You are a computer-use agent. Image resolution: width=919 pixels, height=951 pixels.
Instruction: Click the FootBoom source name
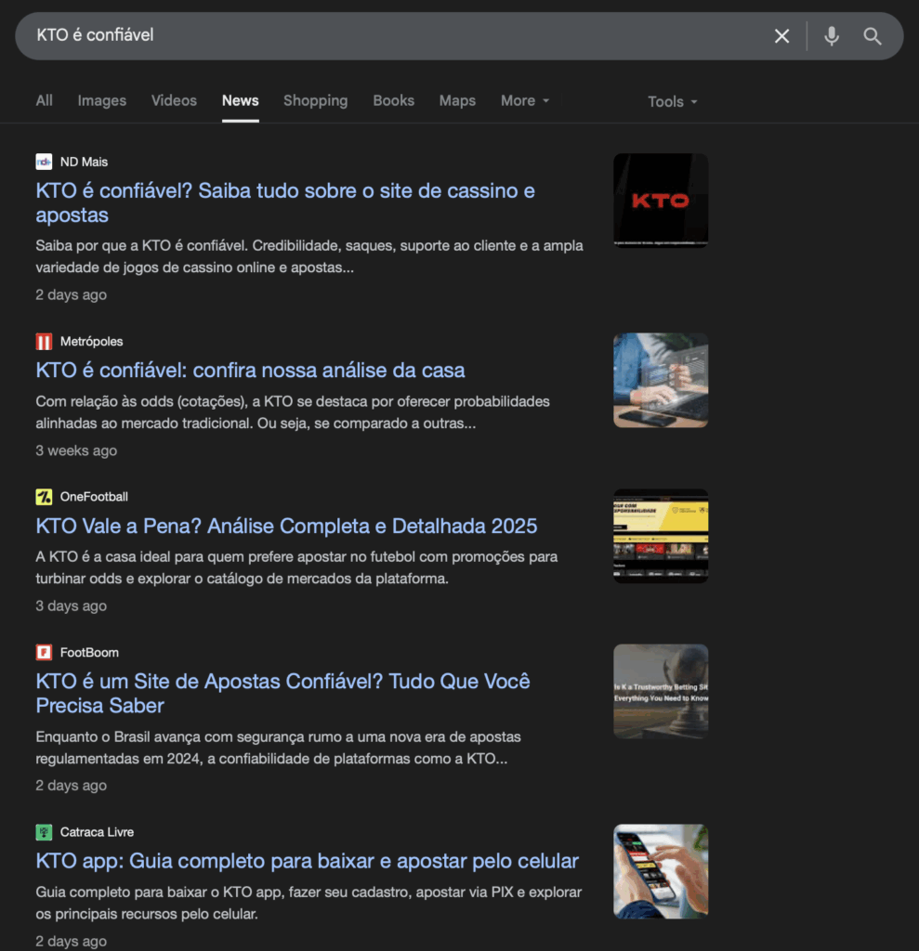click(89, 653)
